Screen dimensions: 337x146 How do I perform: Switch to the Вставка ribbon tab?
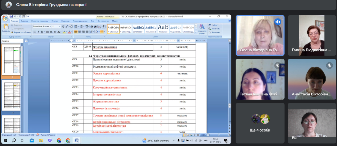pos(25,21)
